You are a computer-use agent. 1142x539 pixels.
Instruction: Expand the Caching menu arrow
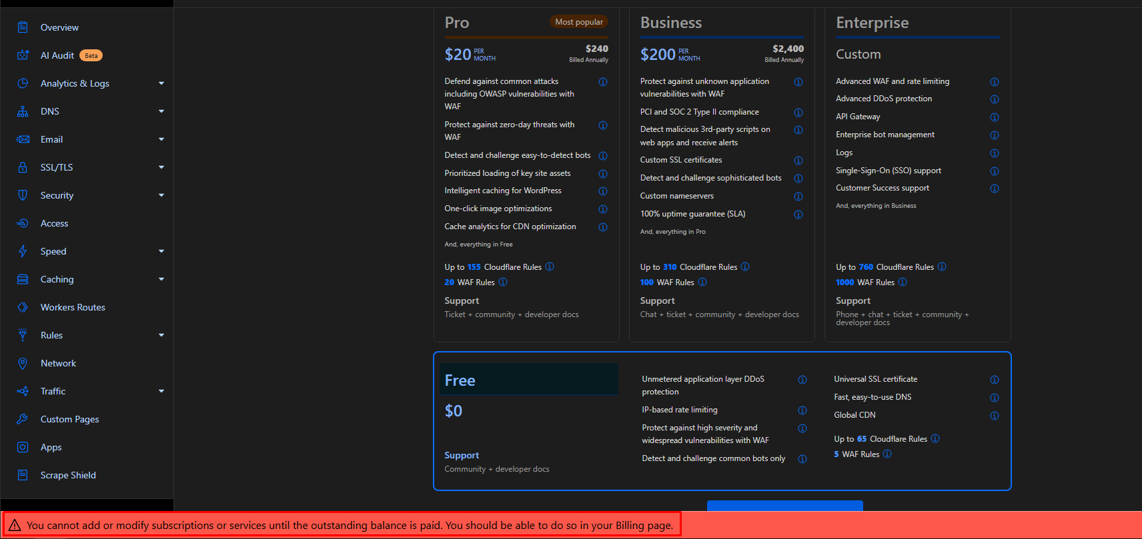pyautogui.click(x=161, y=279)
